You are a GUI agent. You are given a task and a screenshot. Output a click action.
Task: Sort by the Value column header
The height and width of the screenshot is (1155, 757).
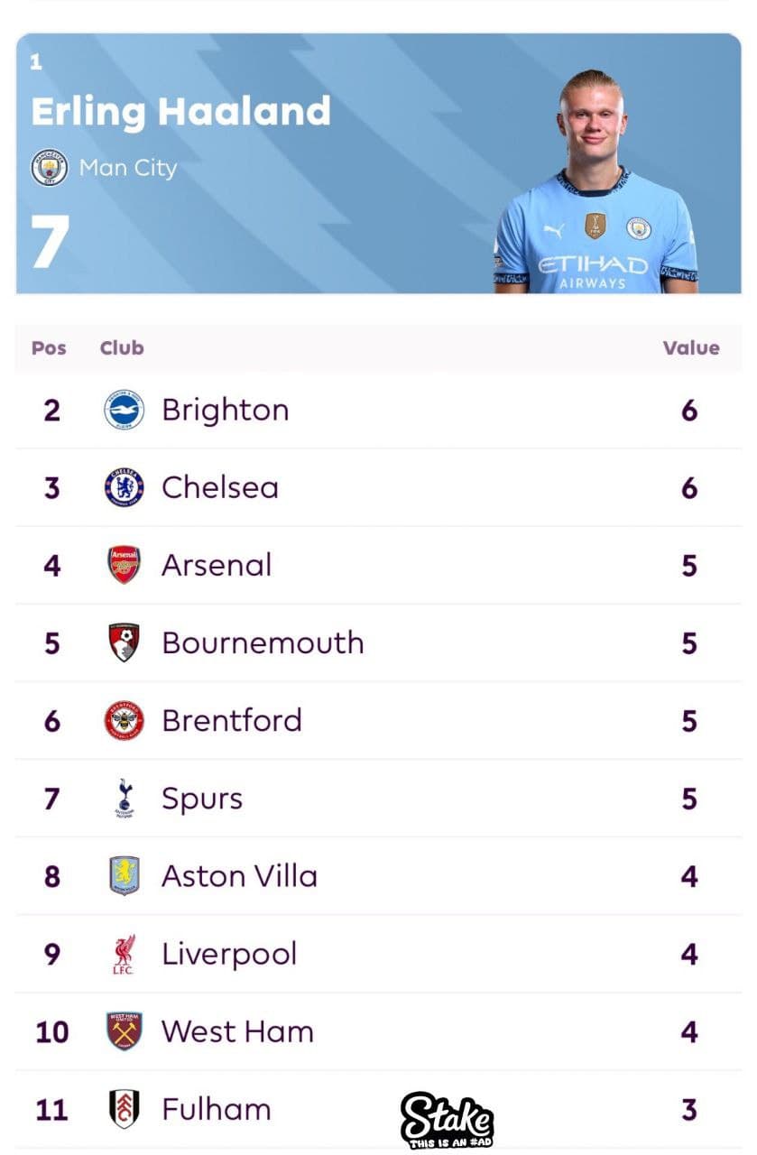point(691,348)
